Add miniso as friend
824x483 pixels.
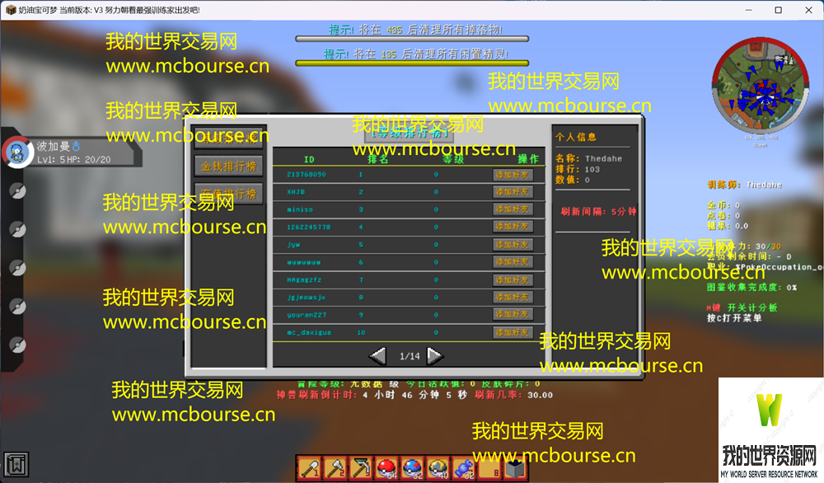point(513,209)
